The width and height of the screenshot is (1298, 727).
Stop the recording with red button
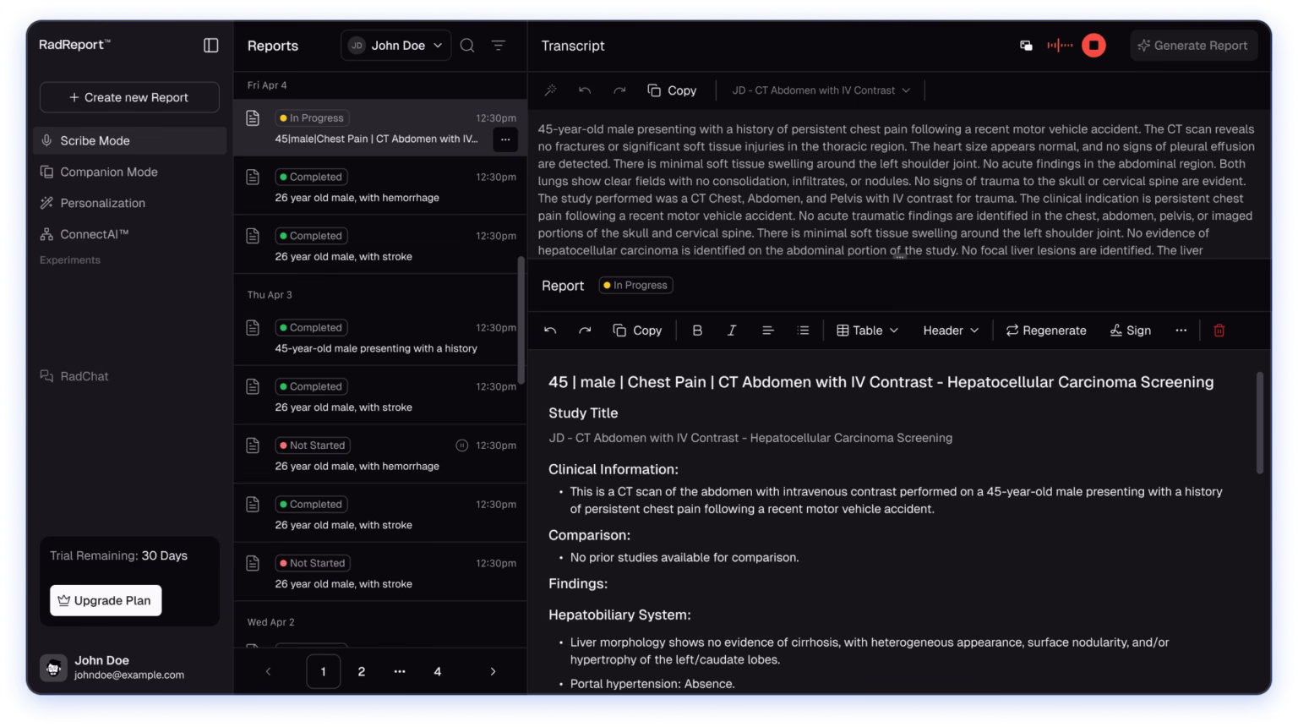pyautogui.click(x=1093, y=46)
